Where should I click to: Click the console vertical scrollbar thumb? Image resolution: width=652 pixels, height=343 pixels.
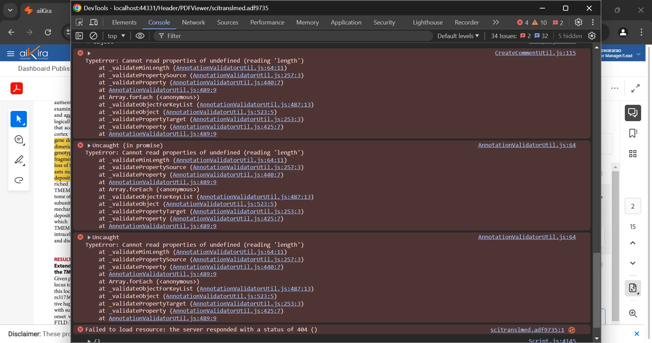coord(597,290)
